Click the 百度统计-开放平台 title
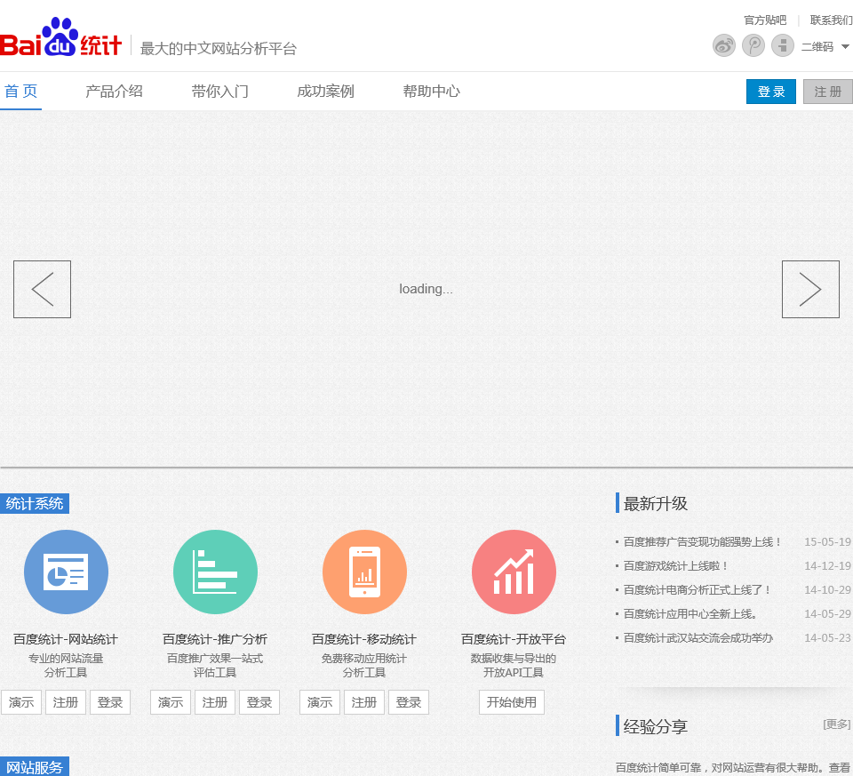This screenshot has height=776, width=853. pos(514,639)
